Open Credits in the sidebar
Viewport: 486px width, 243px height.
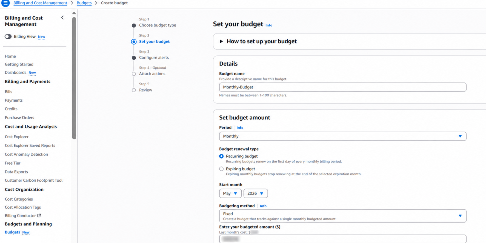(11, 109)
